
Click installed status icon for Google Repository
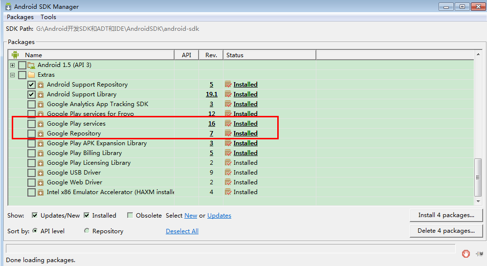pos(228,133)
